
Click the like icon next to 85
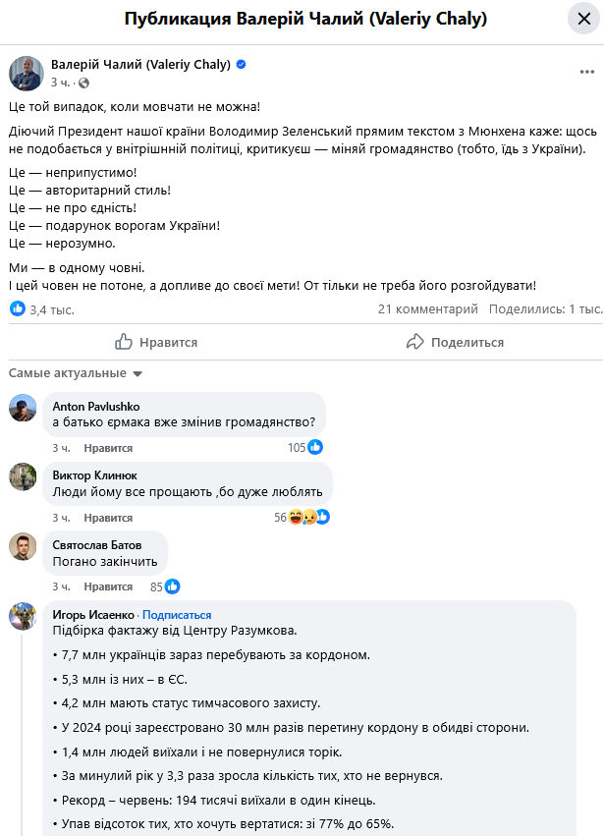[172, 586]
